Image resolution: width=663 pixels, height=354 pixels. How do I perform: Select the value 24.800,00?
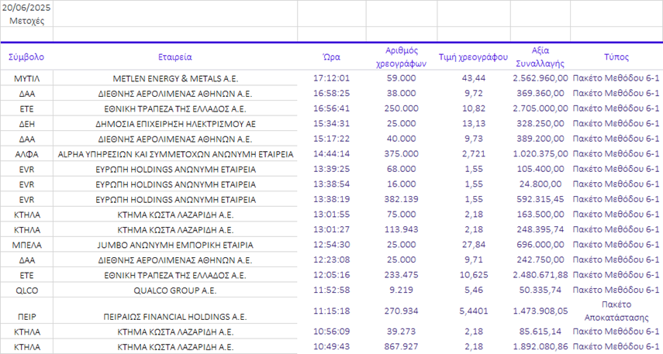coord(540,184)
